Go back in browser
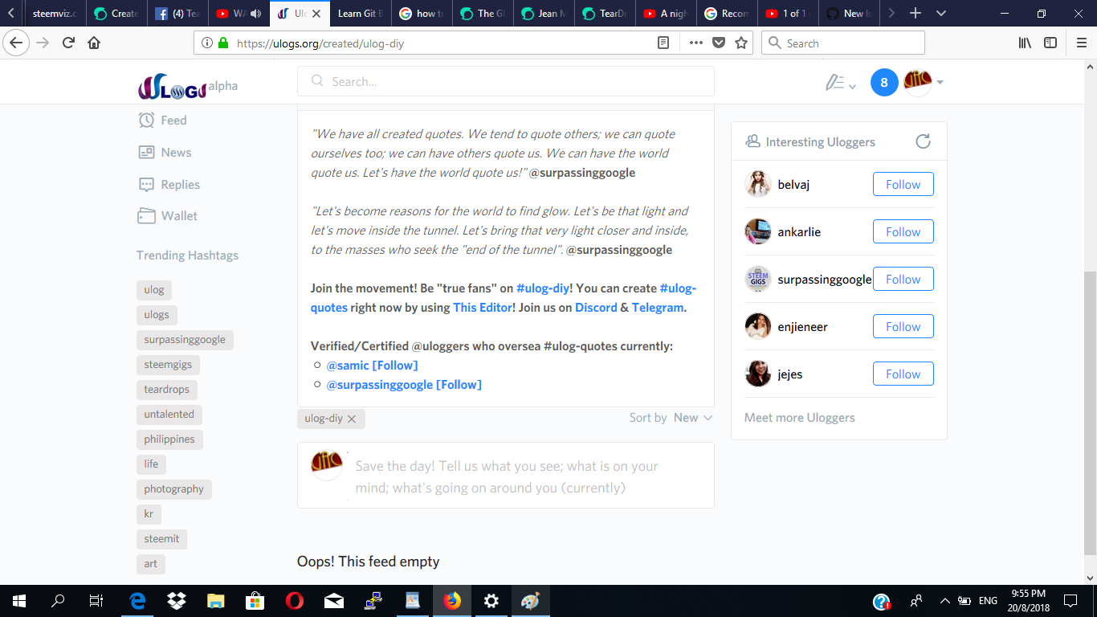 (x=16, y=43)
